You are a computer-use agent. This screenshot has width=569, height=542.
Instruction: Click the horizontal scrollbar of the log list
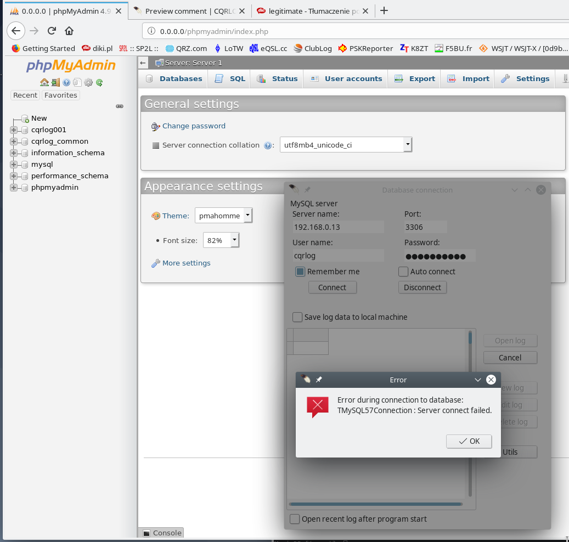pos(376,504)
